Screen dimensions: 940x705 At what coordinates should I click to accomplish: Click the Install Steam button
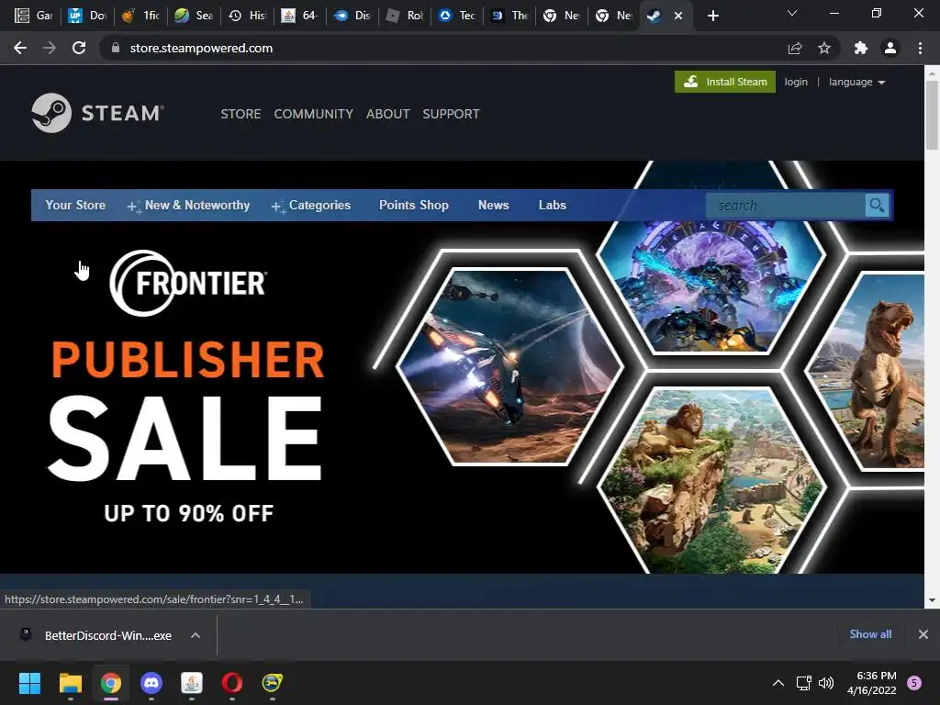tap(725, 82)
